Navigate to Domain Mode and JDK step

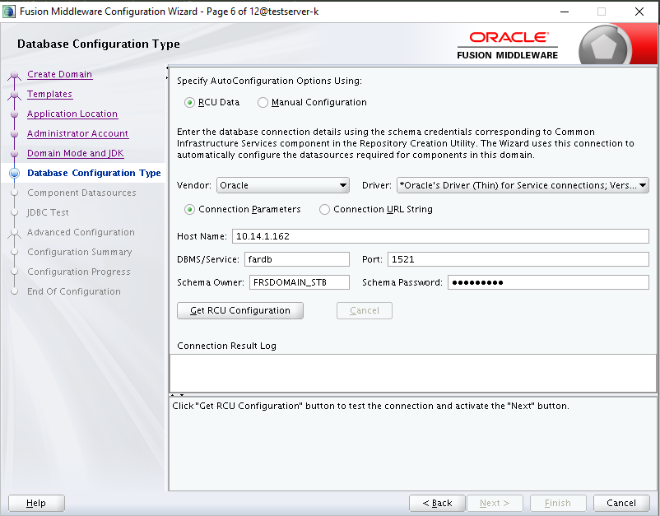point(76,154)
